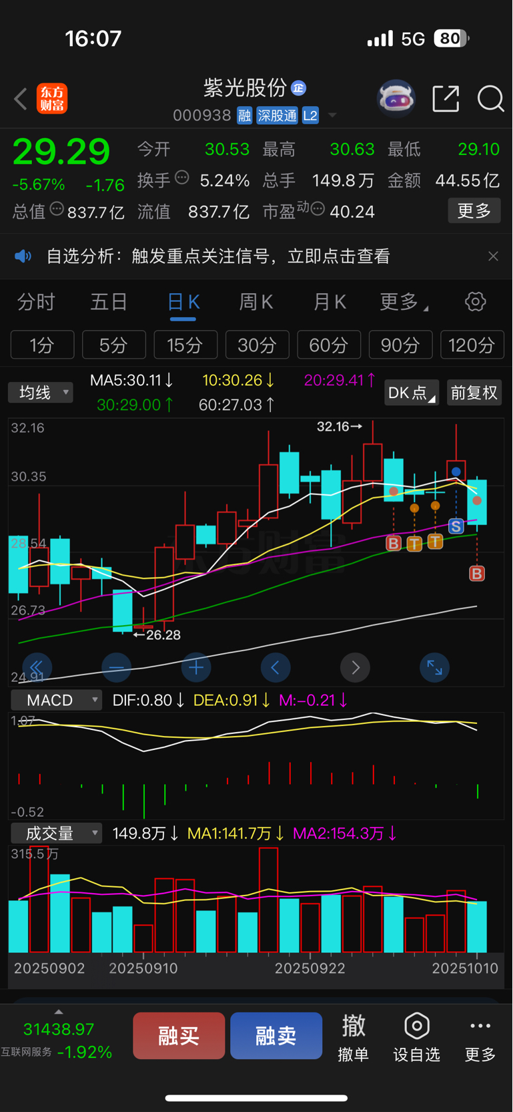513x1112 pixels.
Task: Select the 30分 interval
Action: click(258, 345)
